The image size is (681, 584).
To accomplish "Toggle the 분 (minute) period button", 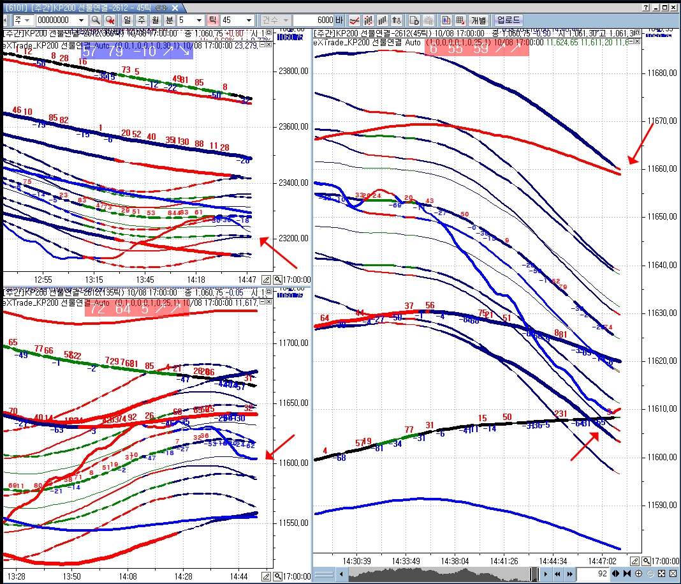I will 170,20.
